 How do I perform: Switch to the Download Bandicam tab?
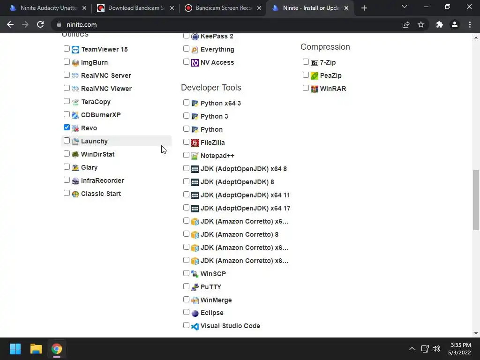135,8
